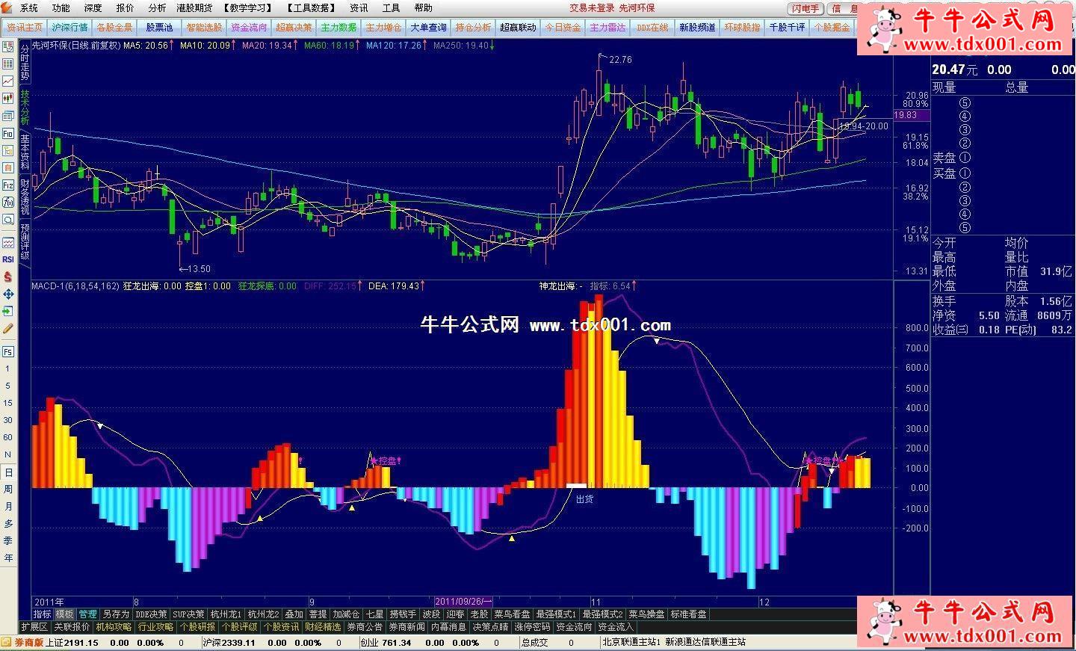The image size is (1076, 651).
Task: Click the 闪电手 button at top right
Action: tap(806, 9)
